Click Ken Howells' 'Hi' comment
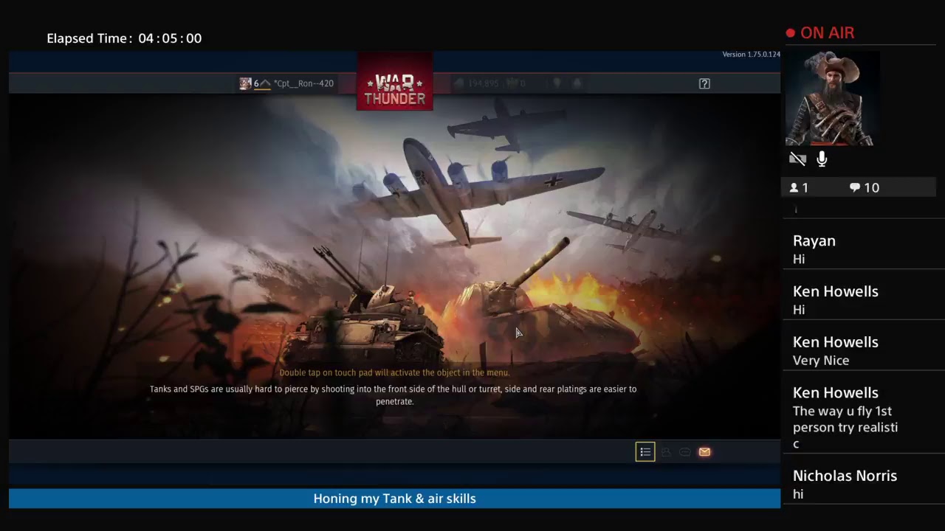Viewport: 945px width, 531px height. pos(799,310)
